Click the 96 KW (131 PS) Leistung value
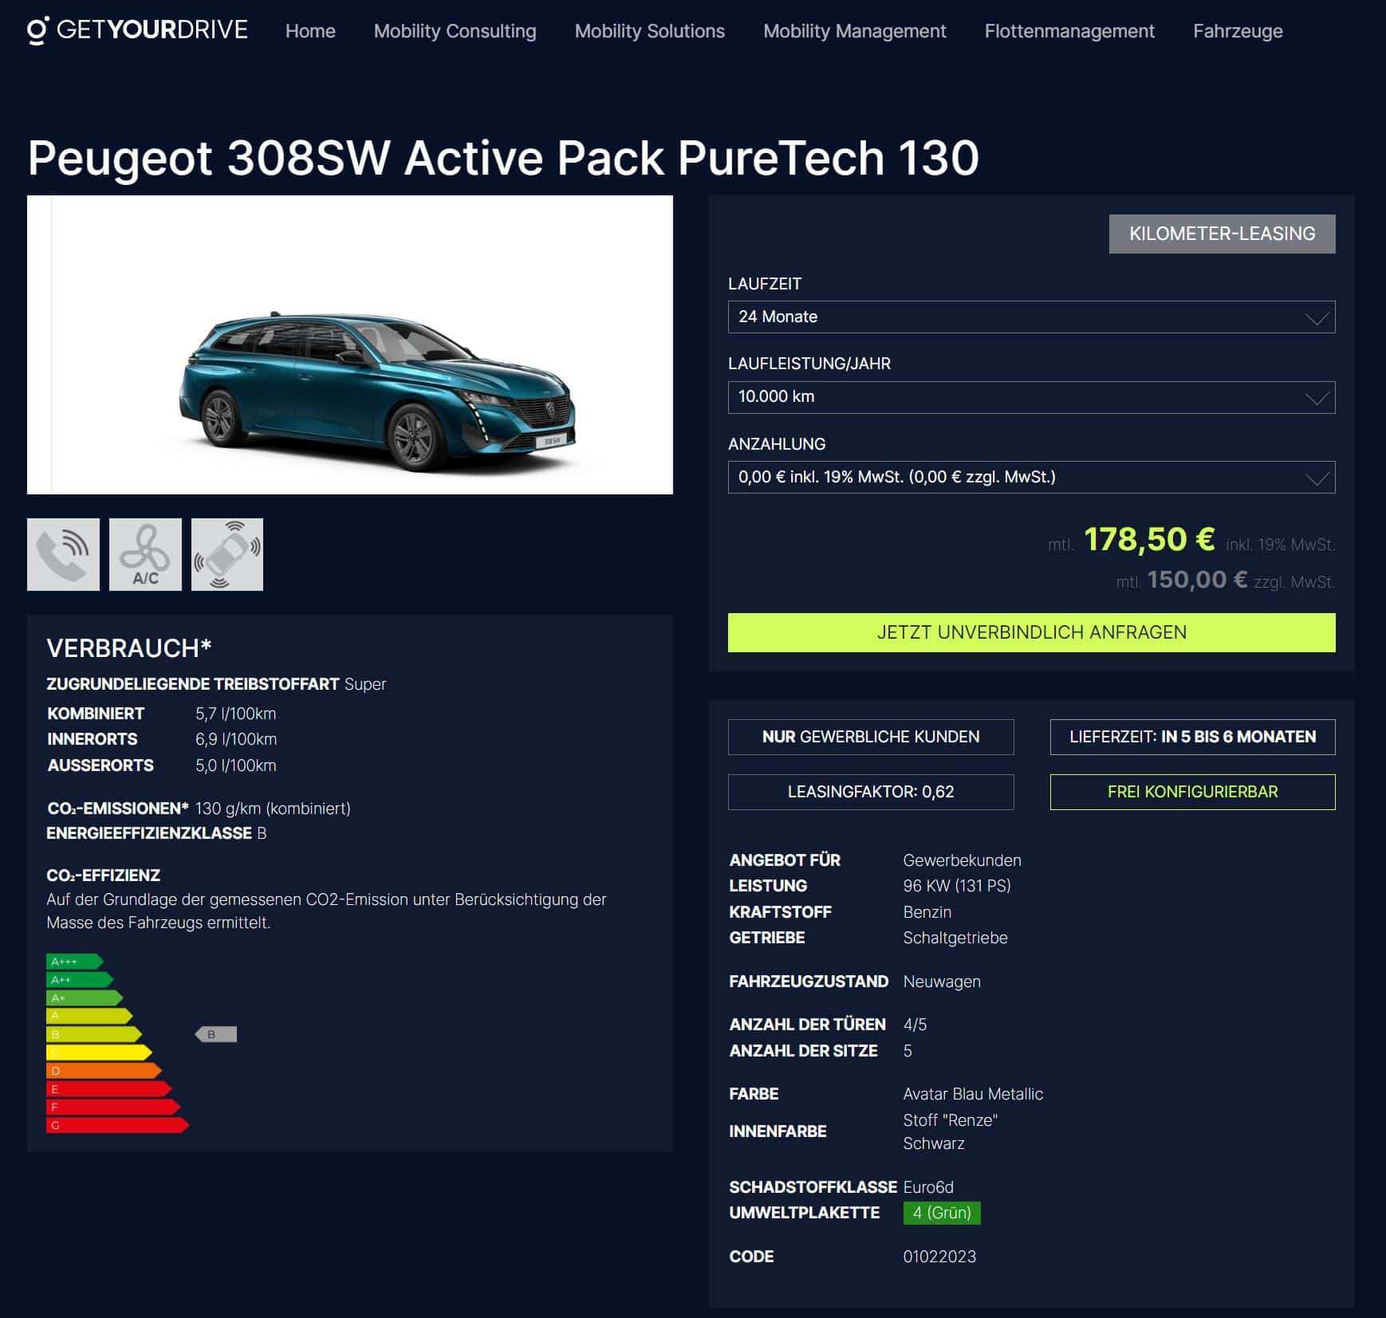The image size is (1386, 1318). click(x=957, y=886)
